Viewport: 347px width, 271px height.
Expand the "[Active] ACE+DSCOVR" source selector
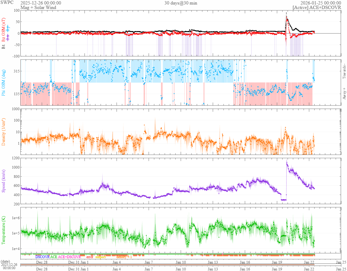coord(317,7)
